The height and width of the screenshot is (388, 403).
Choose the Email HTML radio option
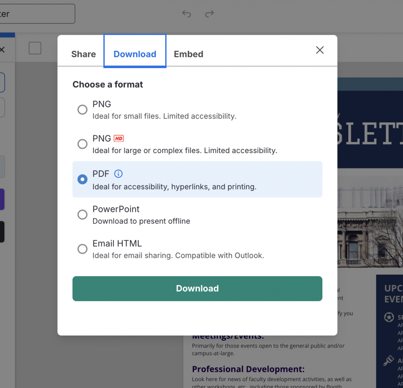[82, 249]
